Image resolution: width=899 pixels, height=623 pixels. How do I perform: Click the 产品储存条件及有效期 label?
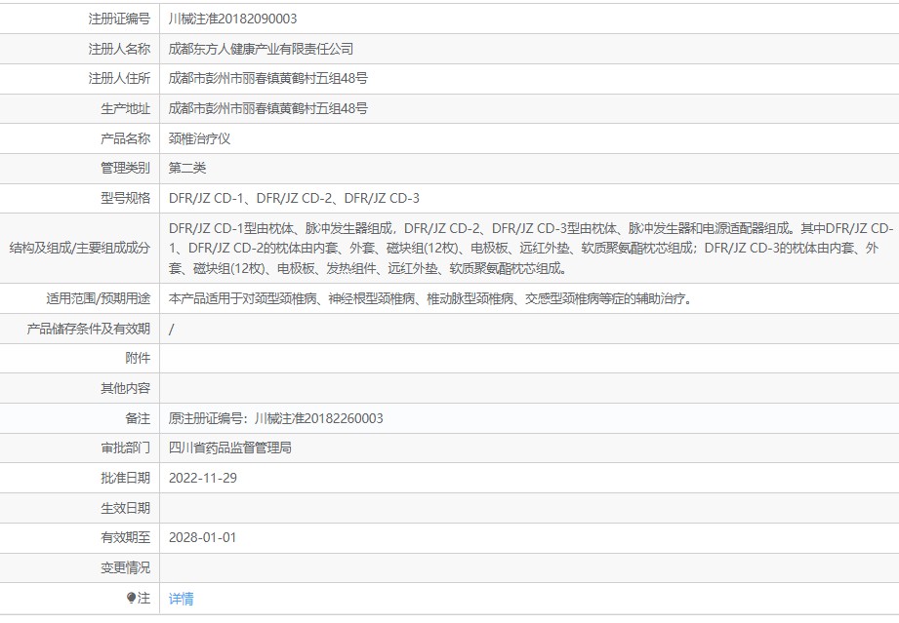pyautogui.click(x=88, y=329)
